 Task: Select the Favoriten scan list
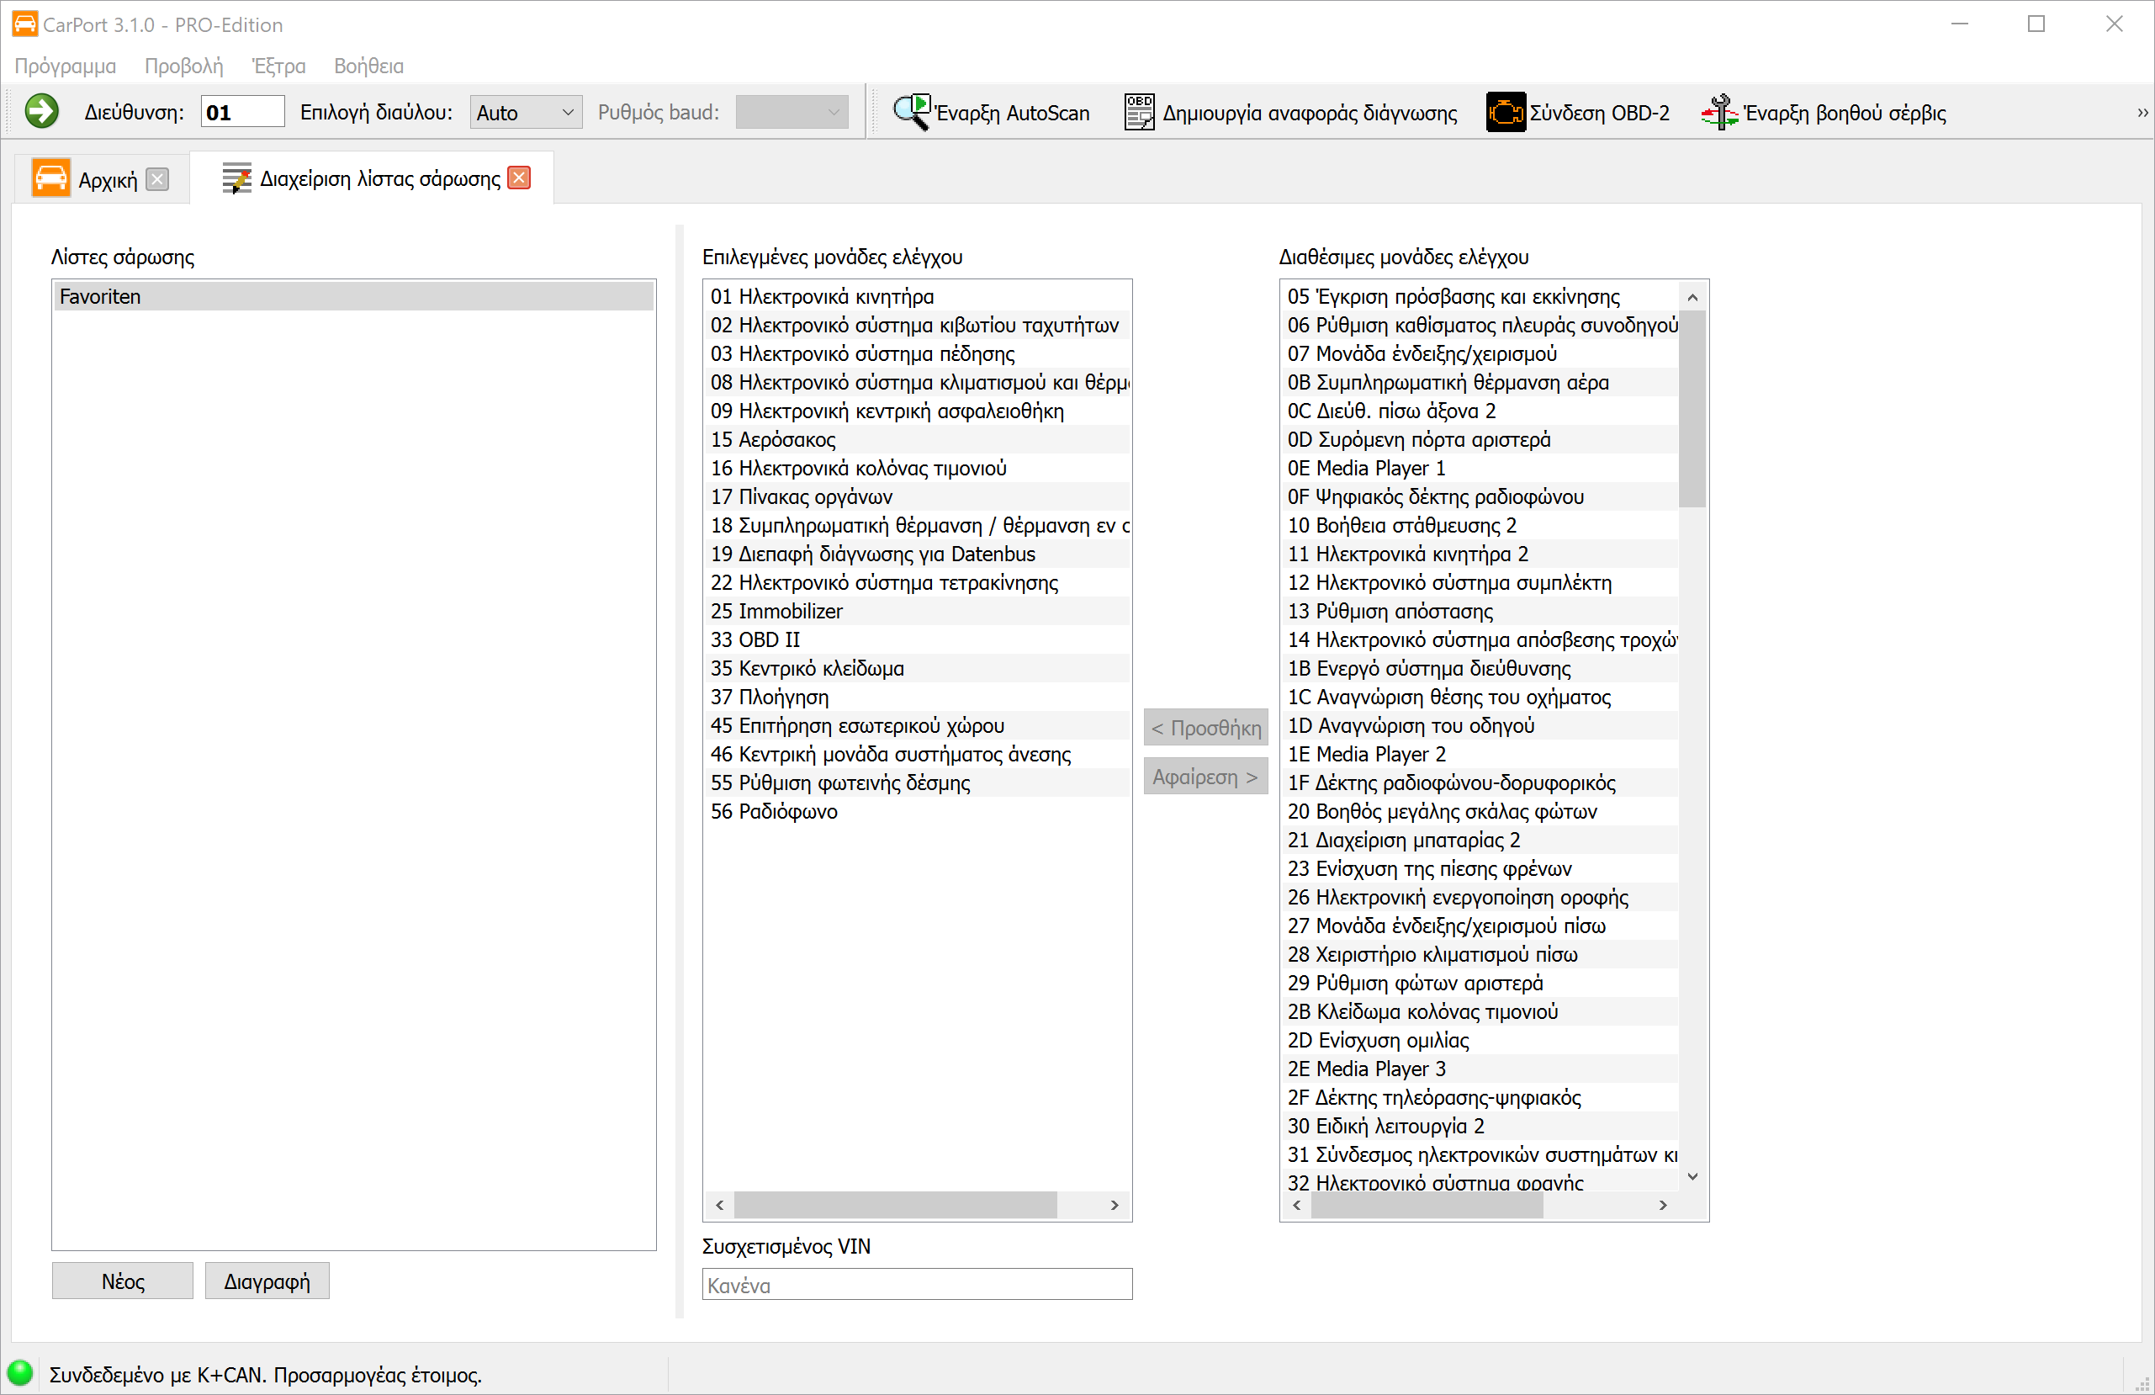coord(353,296)
